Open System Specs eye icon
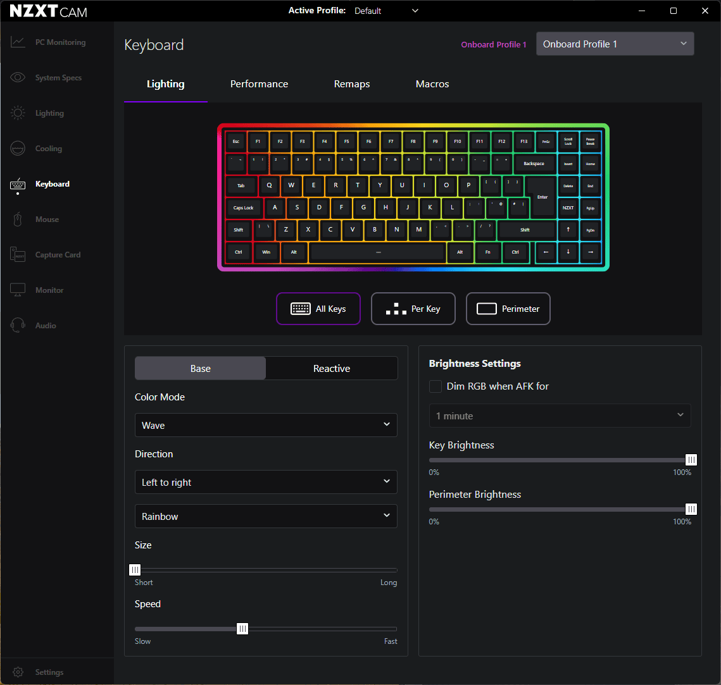Screen dimensions: 721x685 (x=18, y=78)
